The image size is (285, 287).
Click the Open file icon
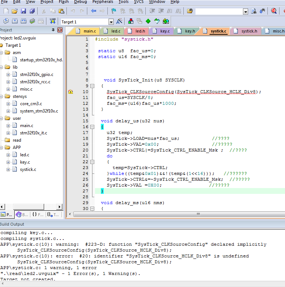(x=15, y=11)
